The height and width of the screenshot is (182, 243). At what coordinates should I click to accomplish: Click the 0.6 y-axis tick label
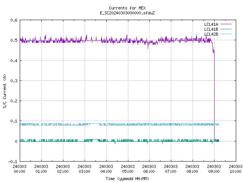(x=14, y=20)
